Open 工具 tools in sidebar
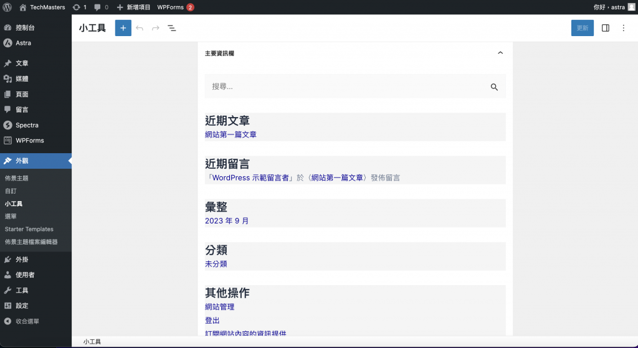The height and width of the screenshot is (348, 638). pos(36,290)
